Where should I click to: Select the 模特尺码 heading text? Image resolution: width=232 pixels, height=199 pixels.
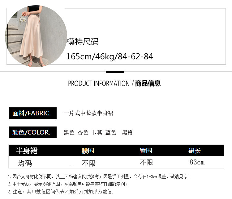(83, 42)
